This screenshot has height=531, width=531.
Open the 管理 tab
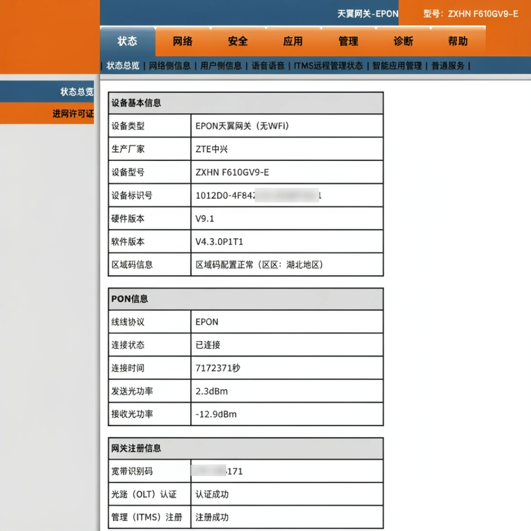click(348, 41)
